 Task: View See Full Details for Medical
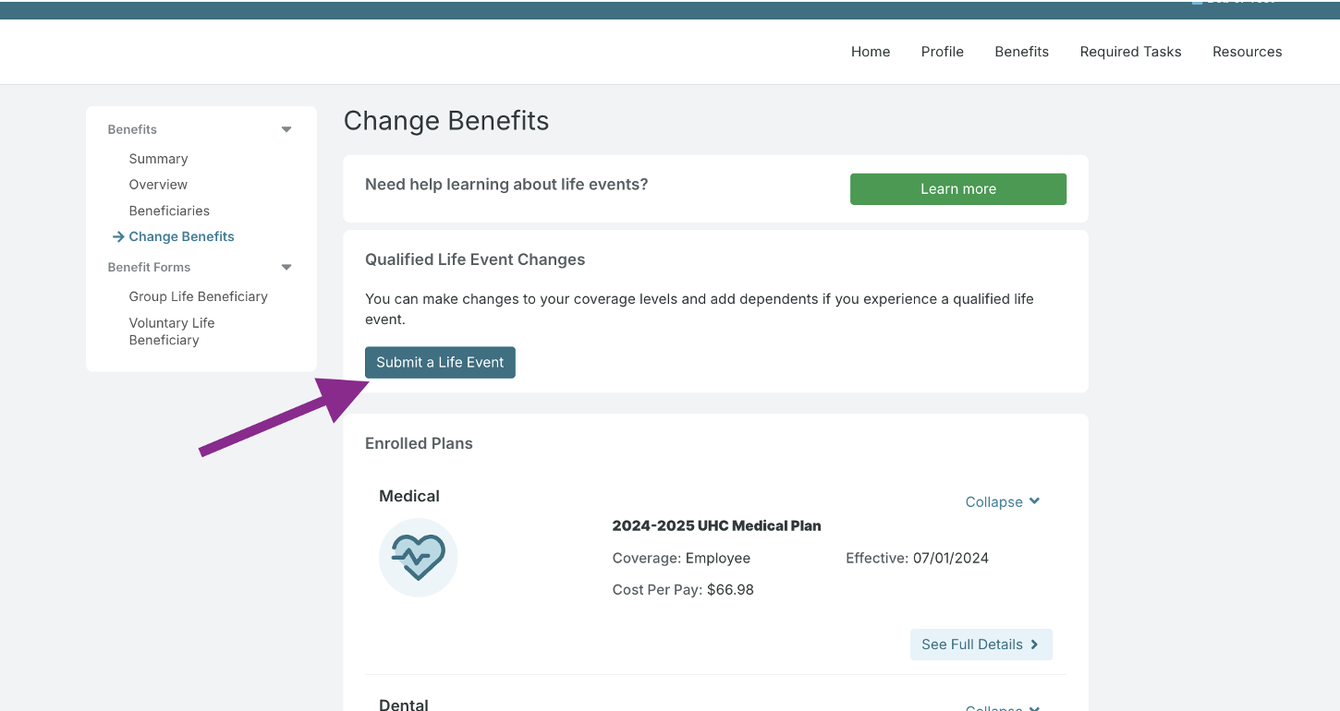point(981,645)
